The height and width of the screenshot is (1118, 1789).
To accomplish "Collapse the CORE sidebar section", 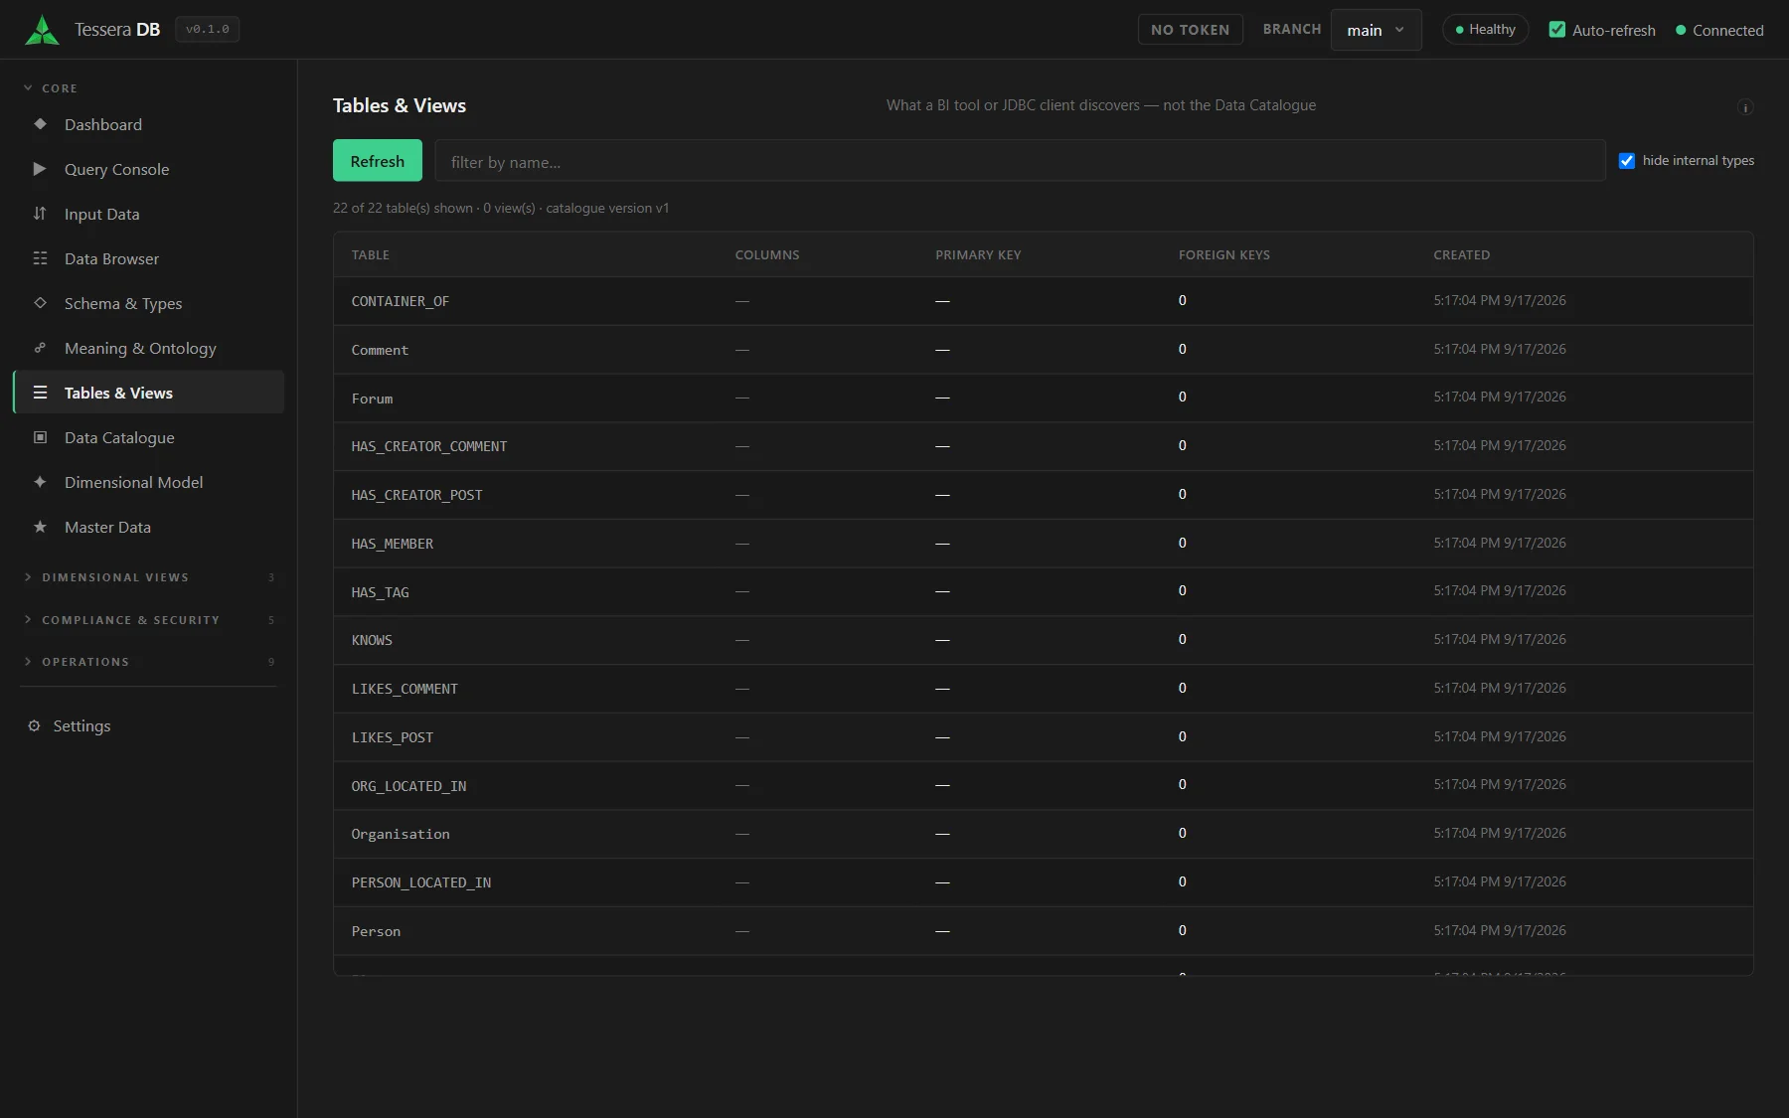I will click(51, 88).
